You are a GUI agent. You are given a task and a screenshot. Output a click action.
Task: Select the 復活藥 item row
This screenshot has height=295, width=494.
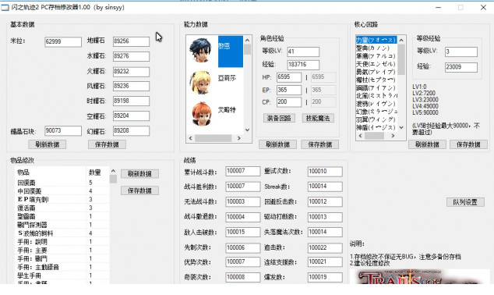[62, 208]
